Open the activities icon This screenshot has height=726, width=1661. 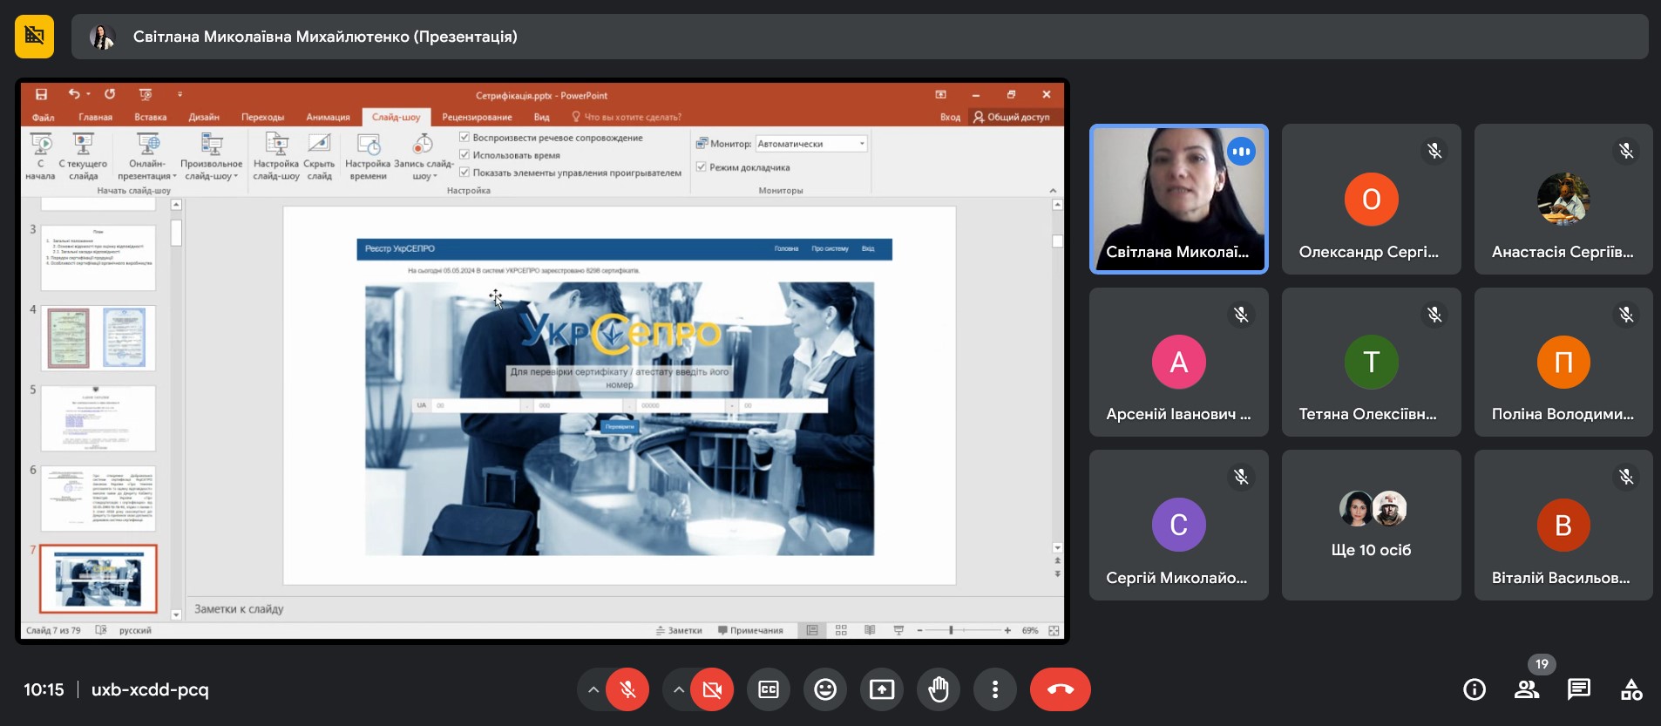[1631, 689]
